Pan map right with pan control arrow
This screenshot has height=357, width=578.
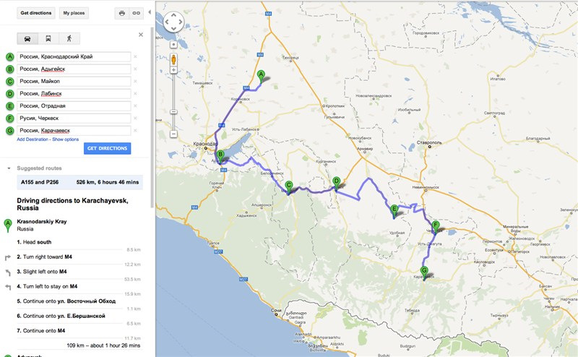pyautogui.click(x=180, y=22)
